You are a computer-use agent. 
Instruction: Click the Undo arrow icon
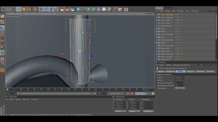click(x=4, y=9)
